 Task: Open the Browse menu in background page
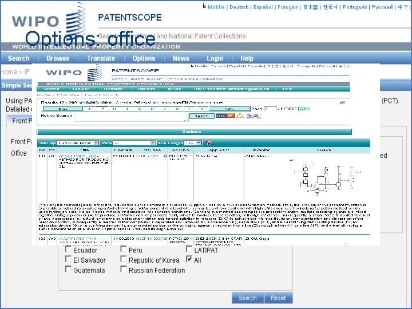(x=58, y=58)
